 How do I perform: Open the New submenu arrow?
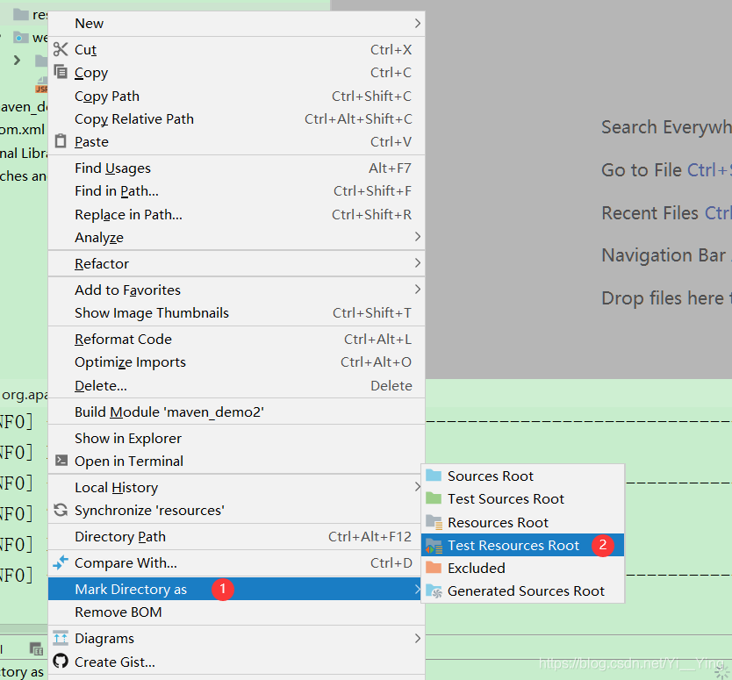coord(418,24)
